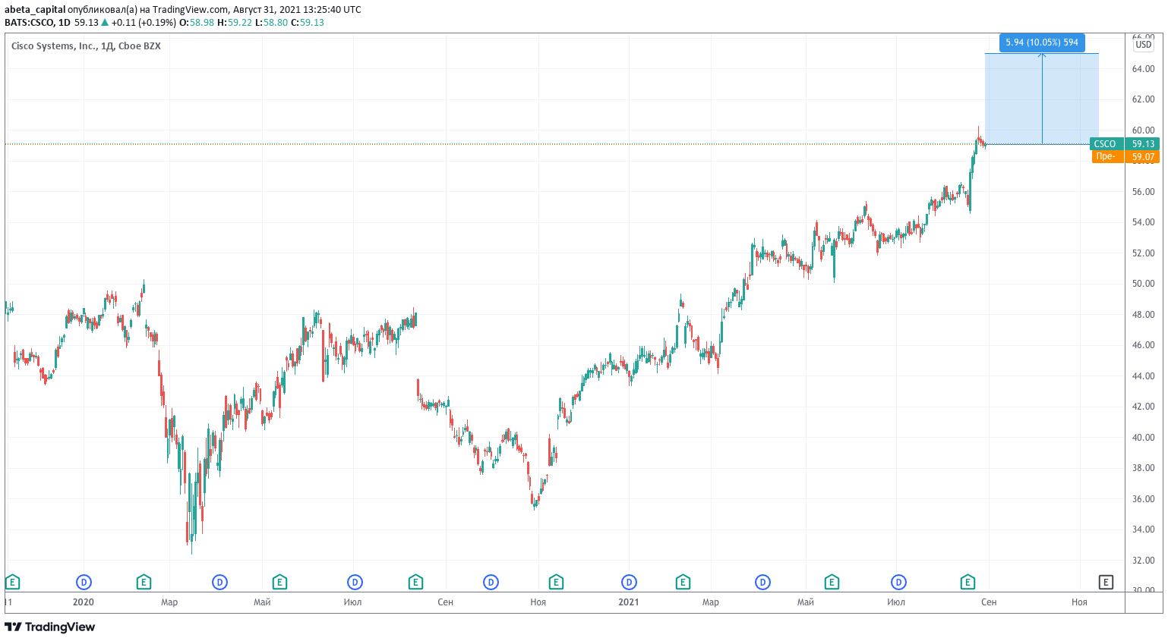Image resolution: width=1168 pixels, height=641 pixels.
Task: Click the 40.00 price axis label
Action: (1143, 438)
